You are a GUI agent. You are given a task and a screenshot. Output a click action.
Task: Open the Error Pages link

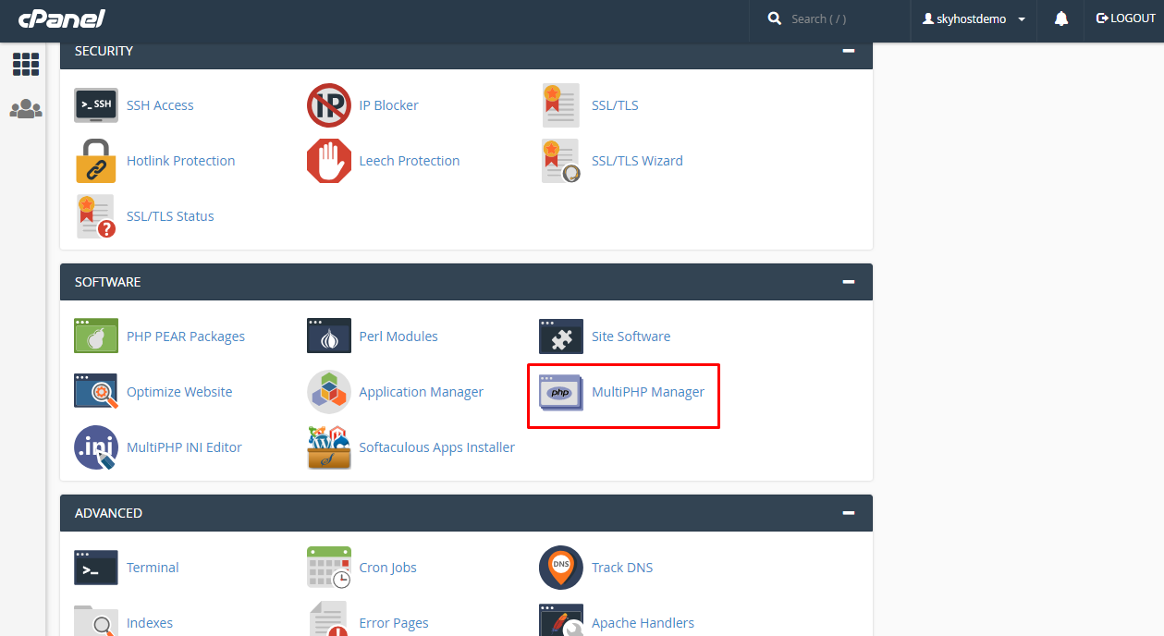(x=394, y=623)
